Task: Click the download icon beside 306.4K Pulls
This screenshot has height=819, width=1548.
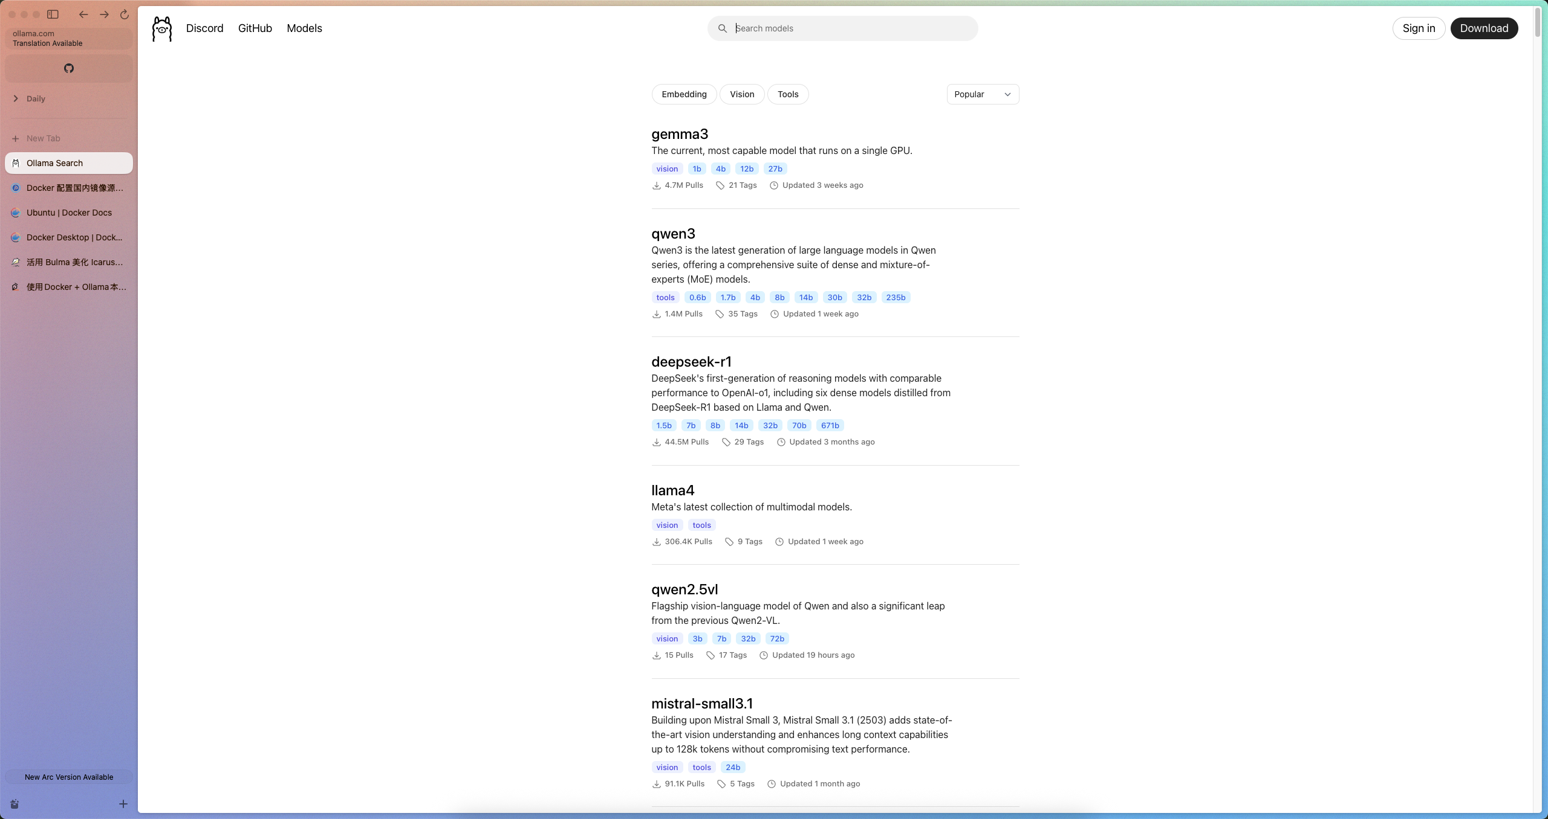Action: click(x=656, y=542)
